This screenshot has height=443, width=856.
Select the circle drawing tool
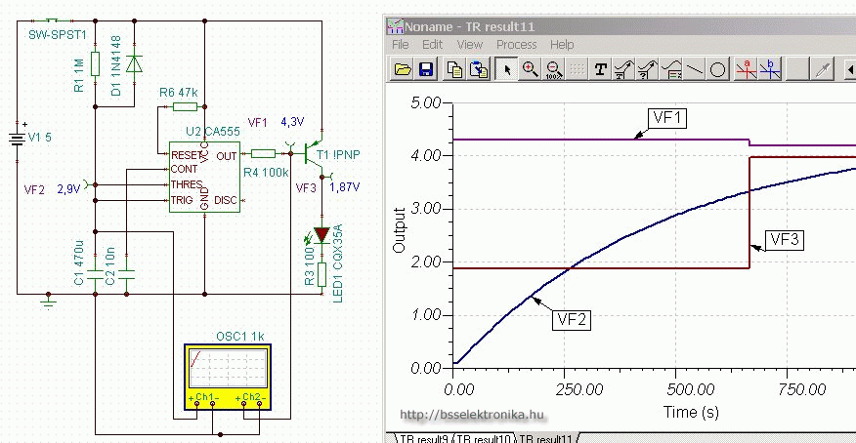click(x=717, y=69)
